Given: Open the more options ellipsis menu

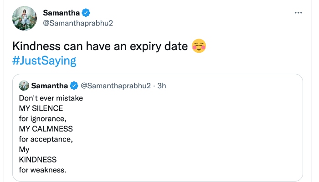Looking at the screenshot, I should pos(298,13).
